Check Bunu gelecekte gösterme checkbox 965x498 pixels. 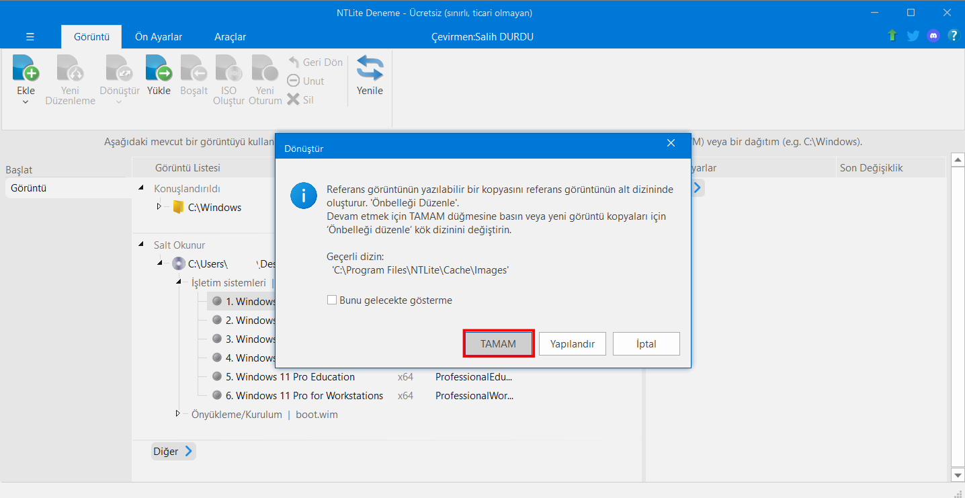[332, 300]
